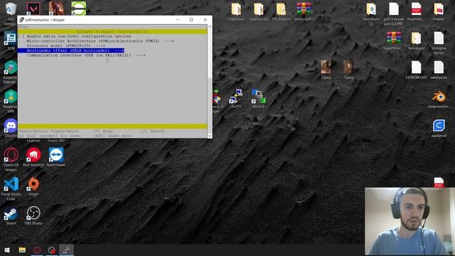Select the SCM desktop shortcut

(11, 41)
